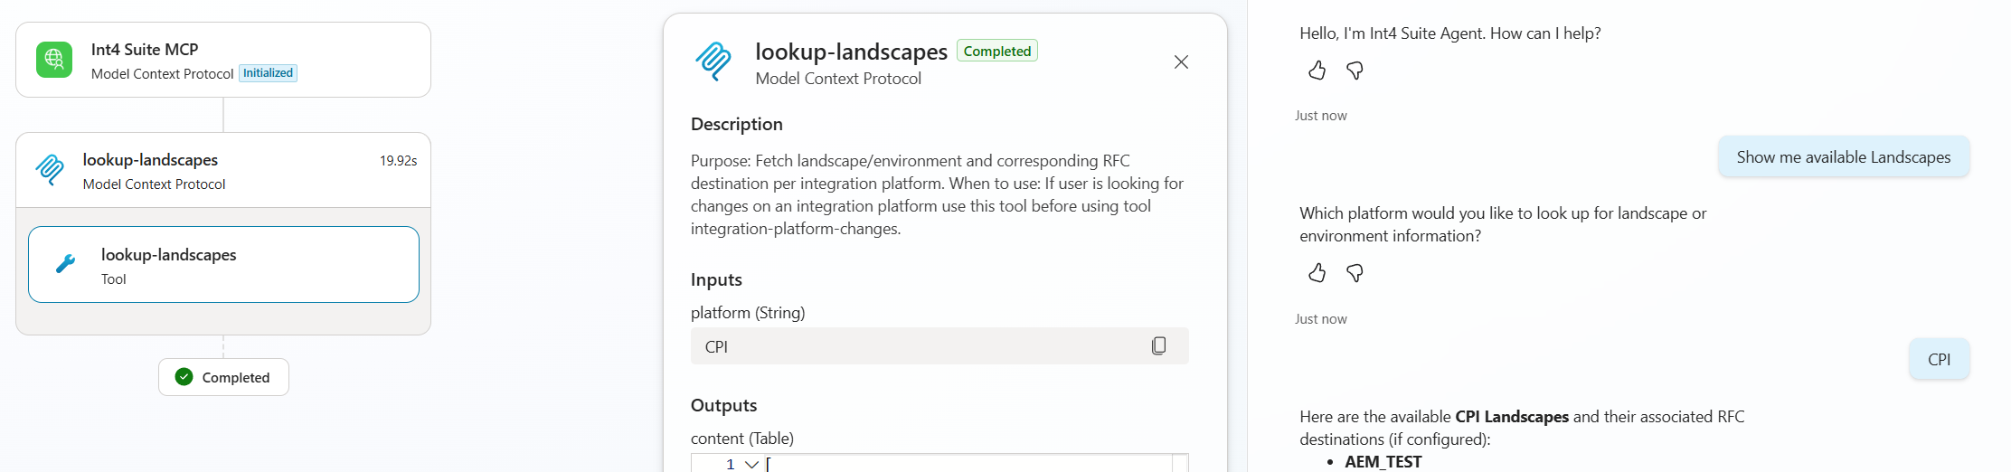Click the large paperclip icon in the details panel header
2011x472 pixels.
[713, 61]
